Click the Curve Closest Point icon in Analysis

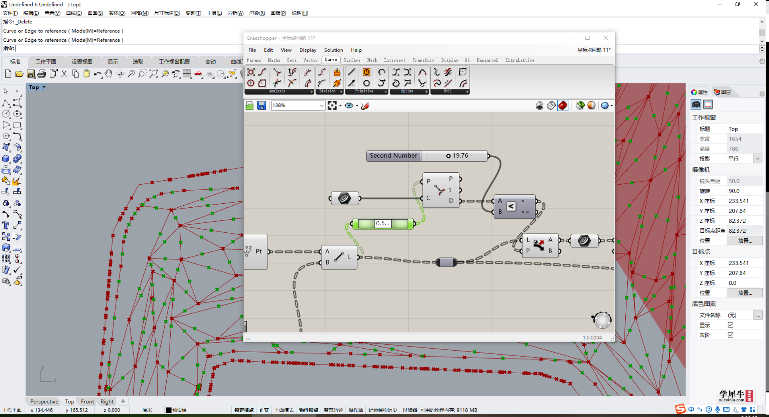click(277, 72)
